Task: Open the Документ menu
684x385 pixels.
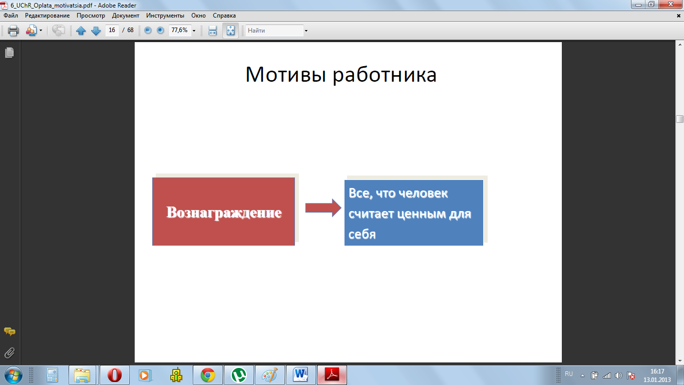Action: [x=126, y=16]
